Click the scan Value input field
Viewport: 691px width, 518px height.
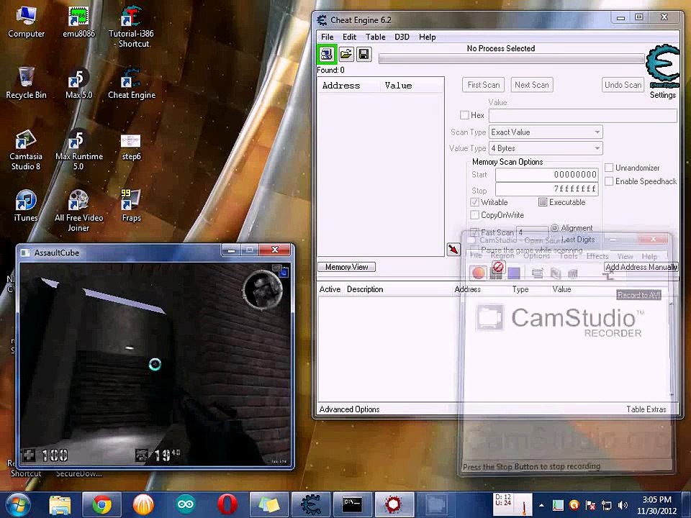tap(582, 115)
